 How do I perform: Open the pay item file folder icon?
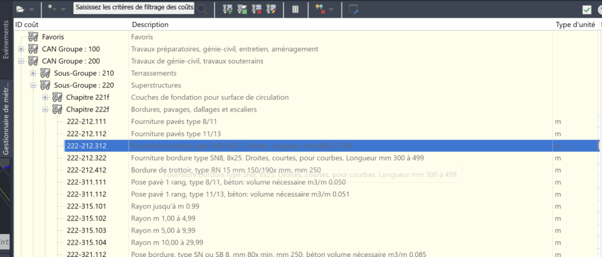pyautogui.click(x=21, y=9)
